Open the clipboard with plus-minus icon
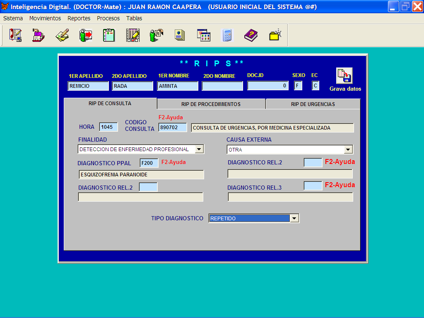This screenshot has height=318, width=424. (109, 35)
